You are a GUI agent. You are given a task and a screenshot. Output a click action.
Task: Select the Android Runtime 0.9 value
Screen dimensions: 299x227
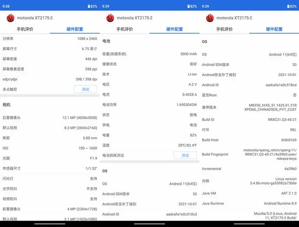[x=280, y=203]
